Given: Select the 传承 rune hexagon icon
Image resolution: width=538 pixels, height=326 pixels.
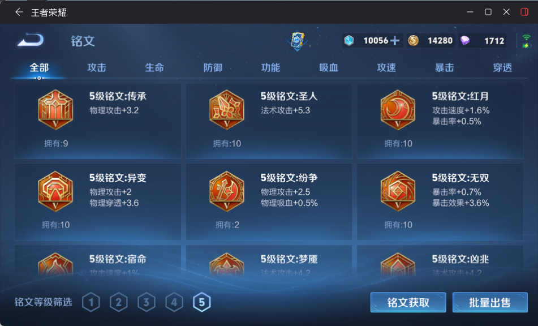Looking at the screenshot, I should 55,110.
